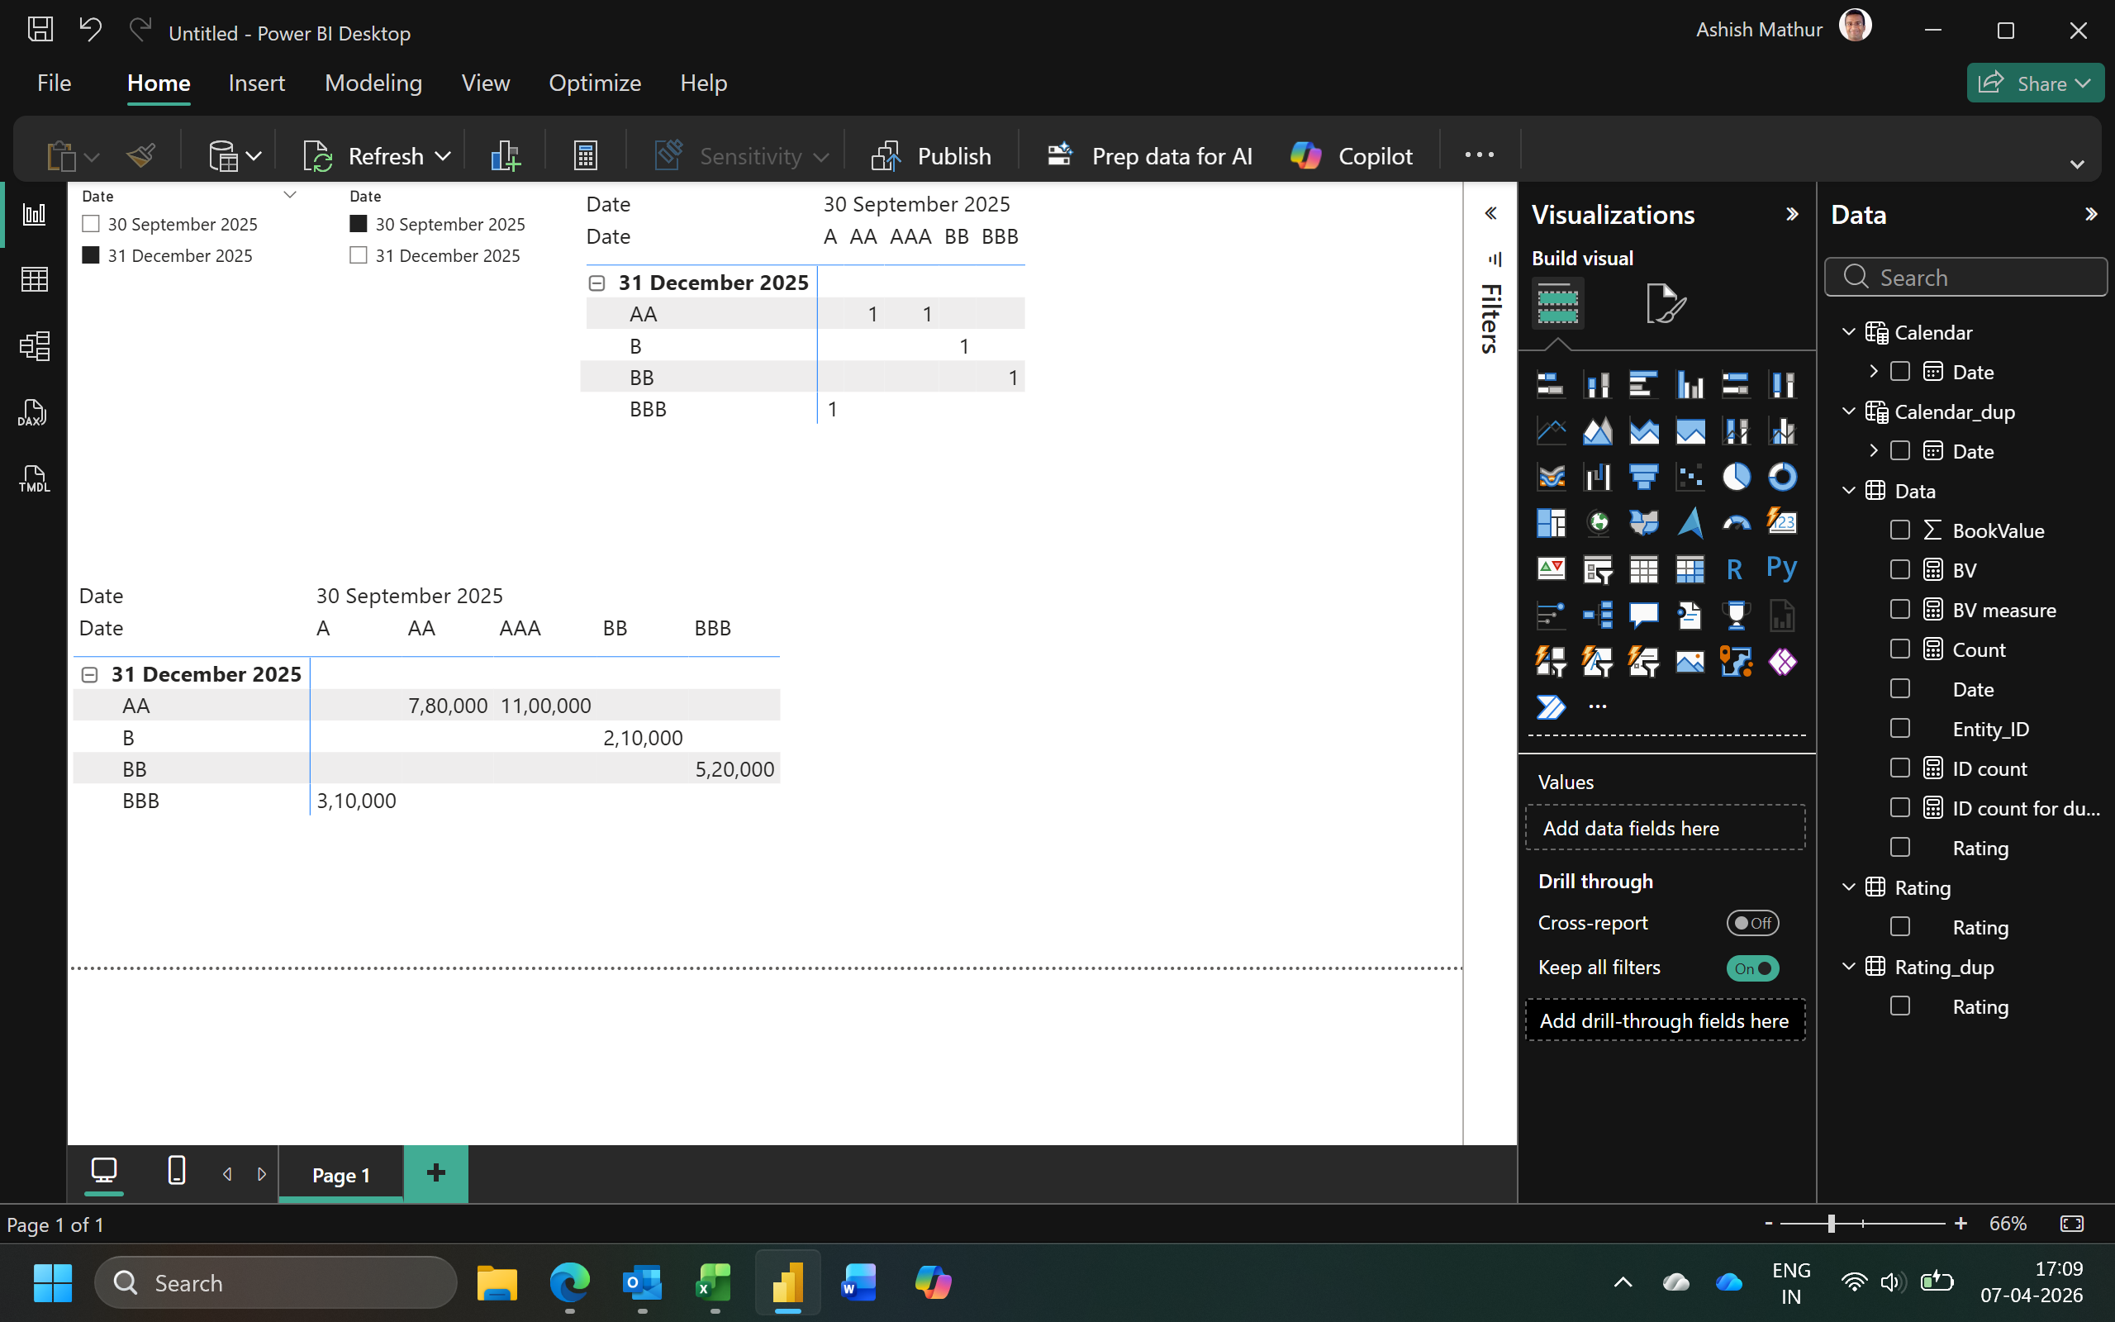
Task: Collapse 31 December 2025 row in lower matrix
Action: 89,674
